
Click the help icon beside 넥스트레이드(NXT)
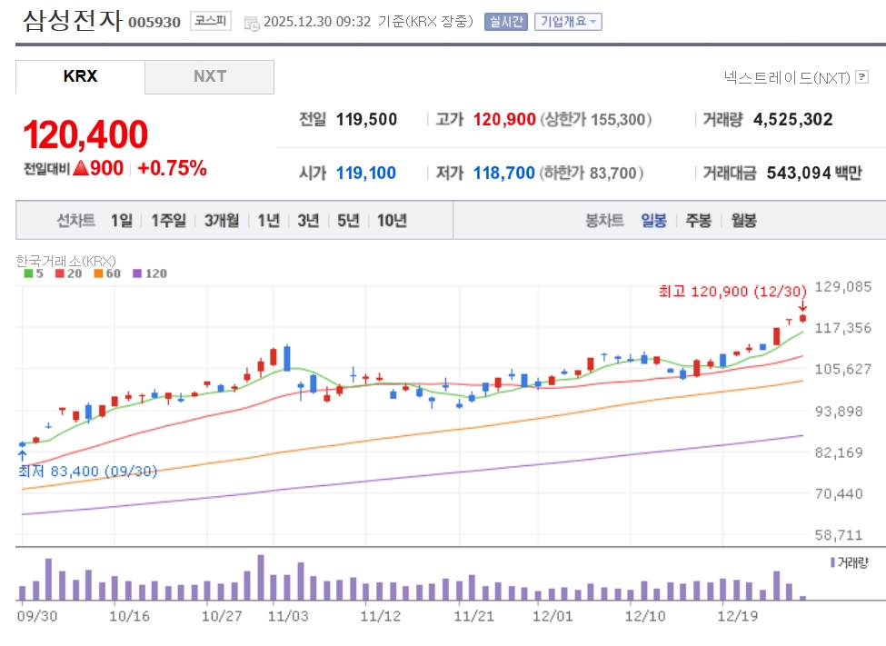tap(862, 78)
